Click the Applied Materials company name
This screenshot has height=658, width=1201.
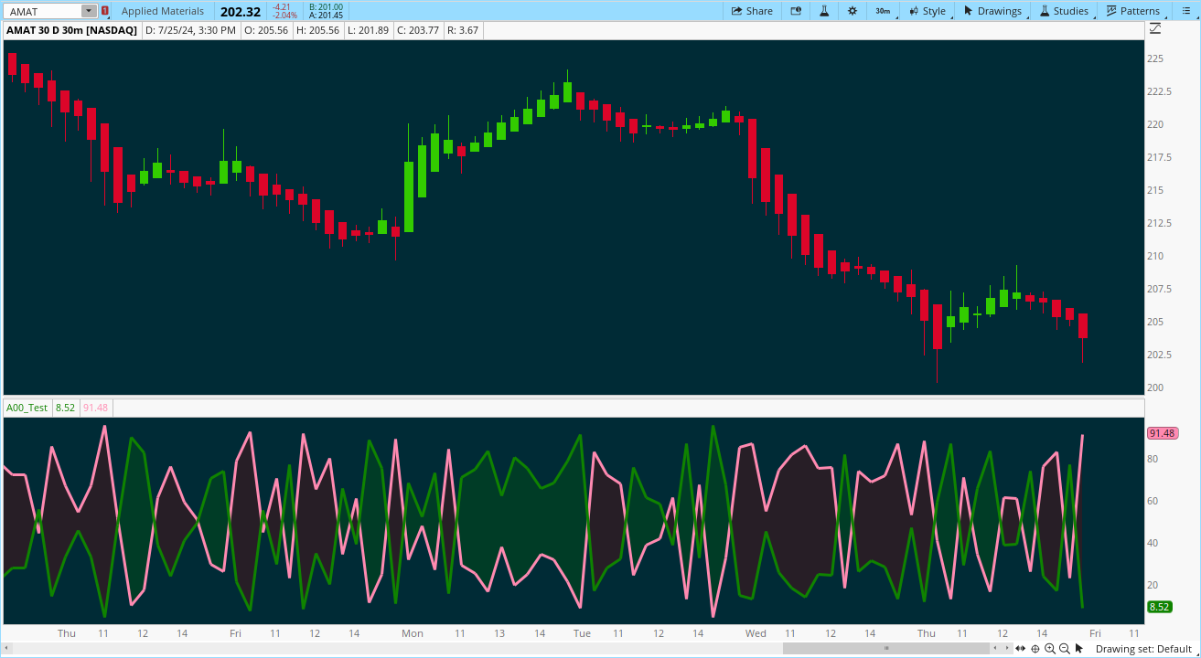point(163,11)
